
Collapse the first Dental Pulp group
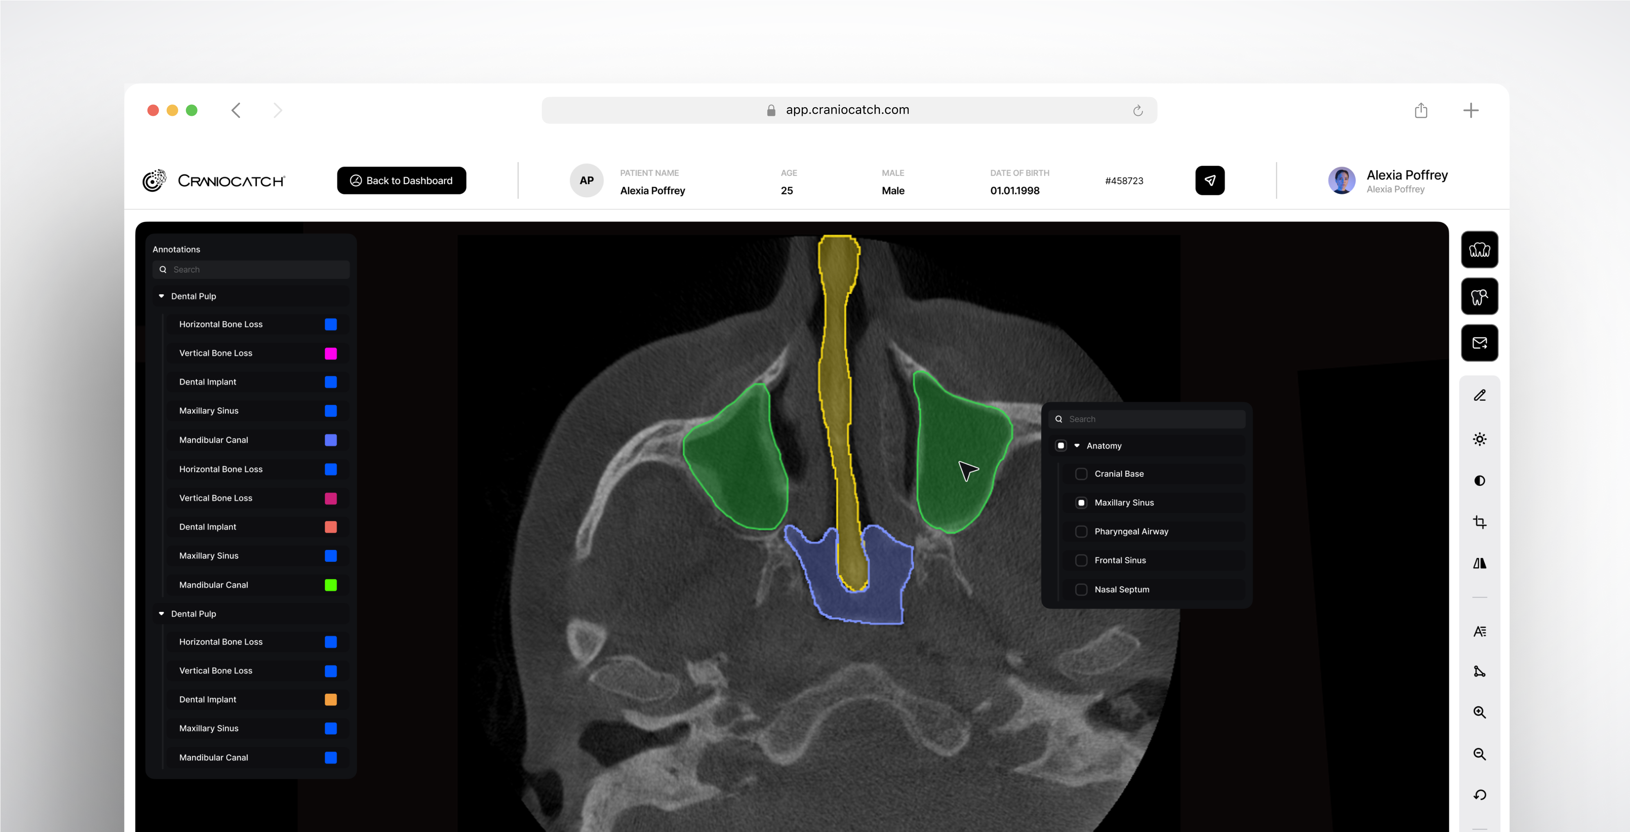tap(161, 296)
